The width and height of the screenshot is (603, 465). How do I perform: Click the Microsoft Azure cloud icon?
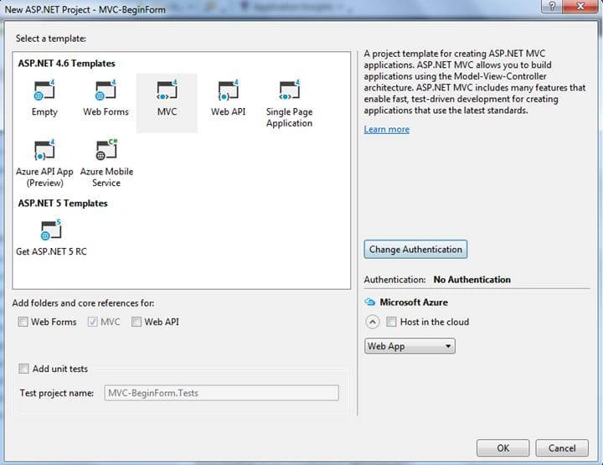point(369,302)
